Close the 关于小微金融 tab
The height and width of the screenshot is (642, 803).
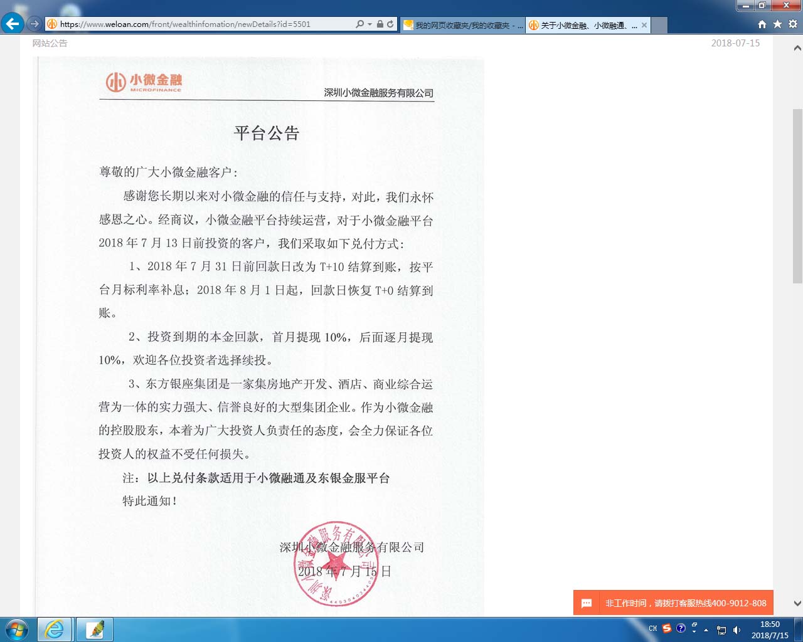644,25
